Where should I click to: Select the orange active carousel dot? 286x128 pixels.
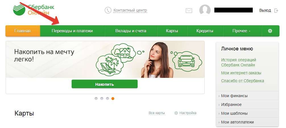pos(113,99)
